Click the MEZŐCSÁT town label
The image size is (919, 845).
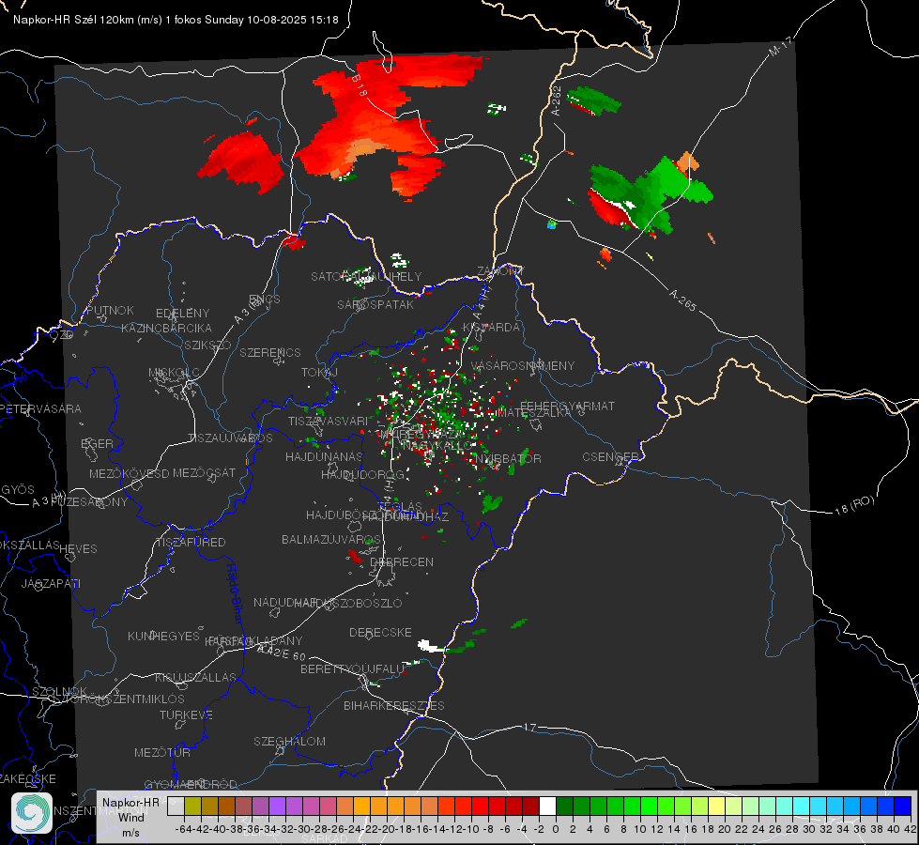(x=204, y=472)
